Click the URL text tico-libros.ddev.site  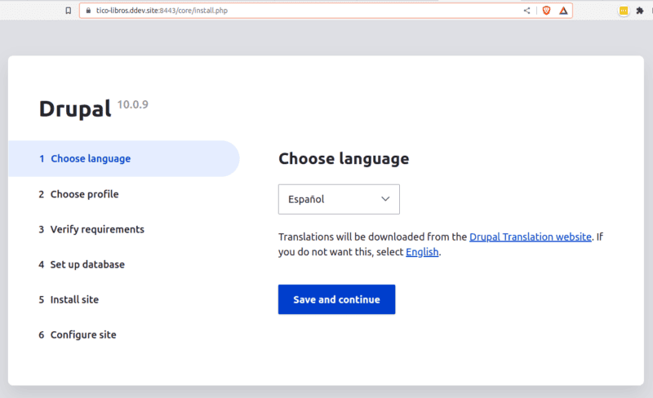pyautogui.click(x=127, y=11)
